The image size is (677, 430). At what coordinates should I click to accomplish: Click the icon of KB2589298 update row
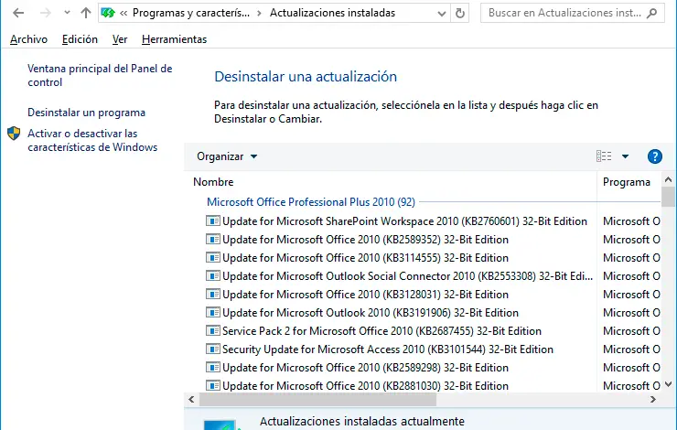point(213,368)
